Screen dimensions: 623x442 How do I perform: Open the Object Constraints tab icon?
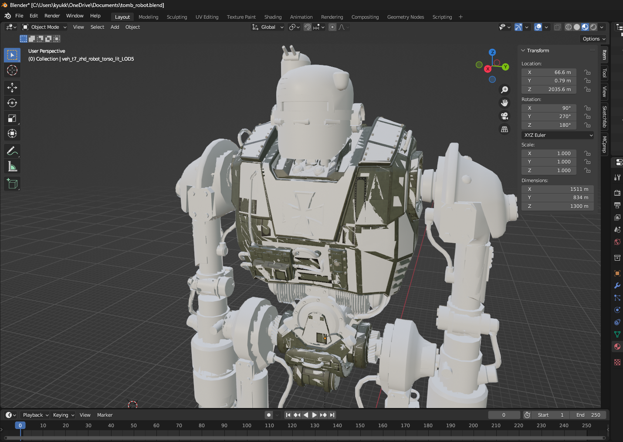coord(617,322)
